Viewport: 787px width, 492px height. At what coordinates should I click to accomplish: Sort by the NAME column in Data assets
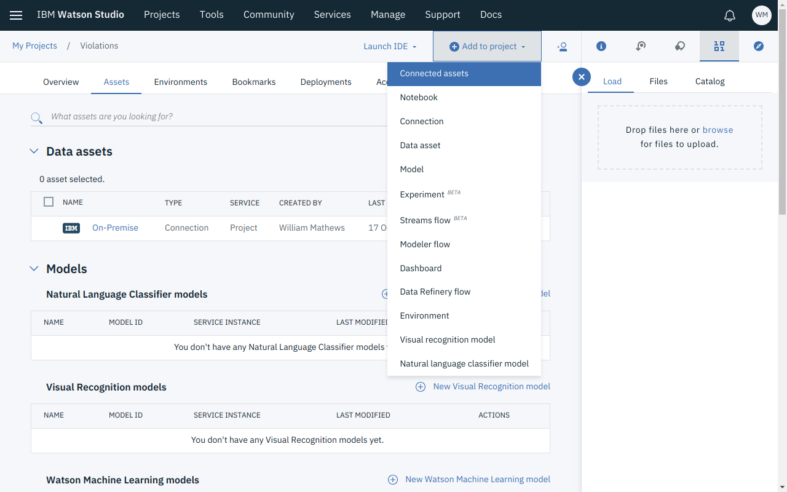pyautogui.click(x=73, y=202)
